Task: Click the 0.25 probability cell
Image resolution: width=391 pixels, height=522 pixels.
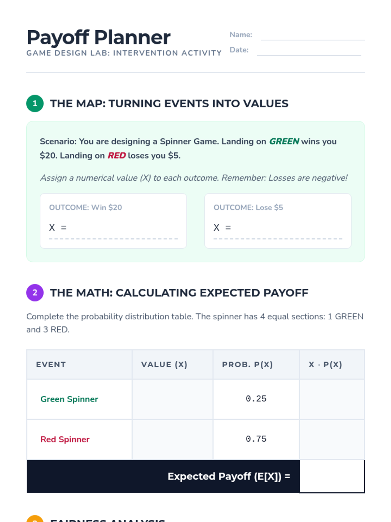Action: (256, 399)
